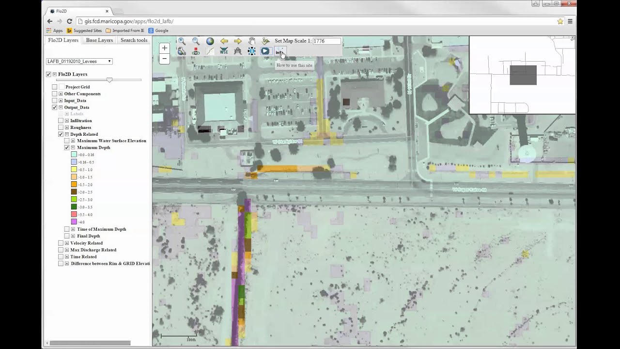
Task: Uncheck the Output_Data layer checkbox
Action: (x=55, y=108)
